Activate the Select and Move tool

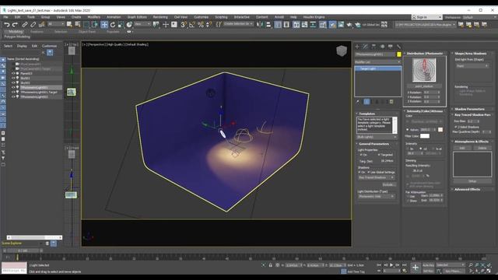pos(104,24)
